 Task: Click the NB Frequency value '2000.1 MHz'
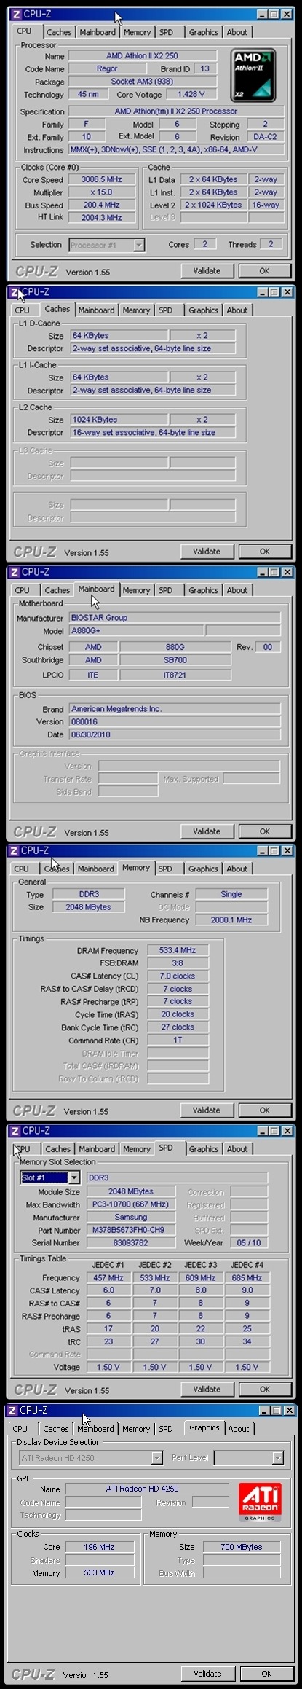[231, 920]
